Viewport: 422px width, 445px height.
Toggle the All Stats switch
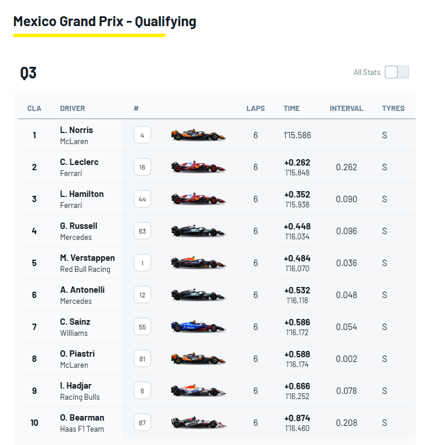396,72
